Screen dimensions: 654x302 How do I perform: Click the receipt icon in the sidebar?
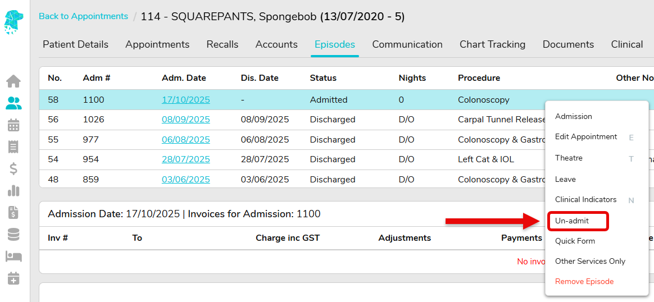(13, 147)
